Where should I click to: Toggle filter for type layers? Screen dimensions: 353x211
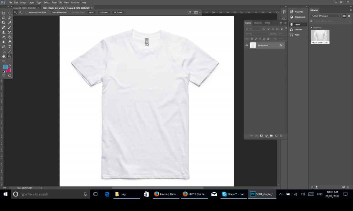273,29
